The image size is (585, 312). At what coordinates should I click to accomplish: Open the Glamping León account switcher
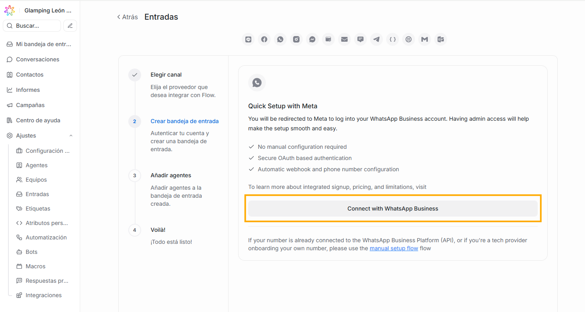[x=47, y=10]
